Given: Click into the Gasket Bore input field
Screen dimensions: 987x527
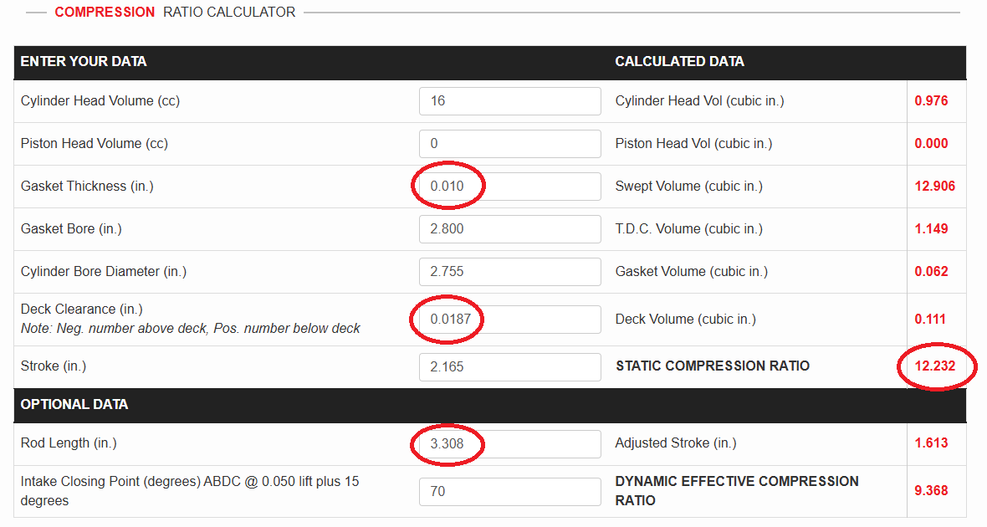Looking at the screenshot, I should [x=509, y=229].
